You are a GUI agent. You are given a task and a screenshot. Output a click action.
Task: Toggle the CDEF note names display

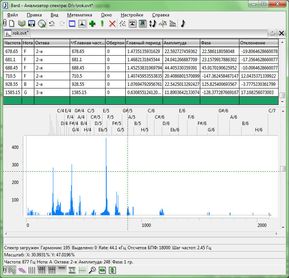point(41,270)
